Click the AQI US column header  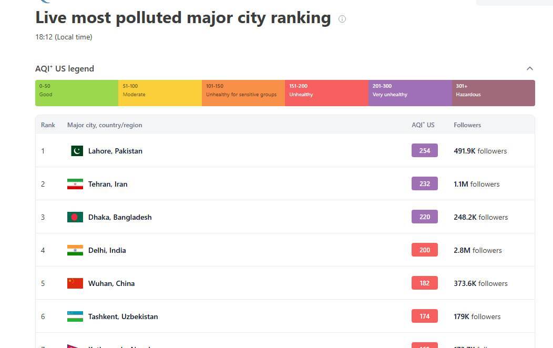(423, 125)
